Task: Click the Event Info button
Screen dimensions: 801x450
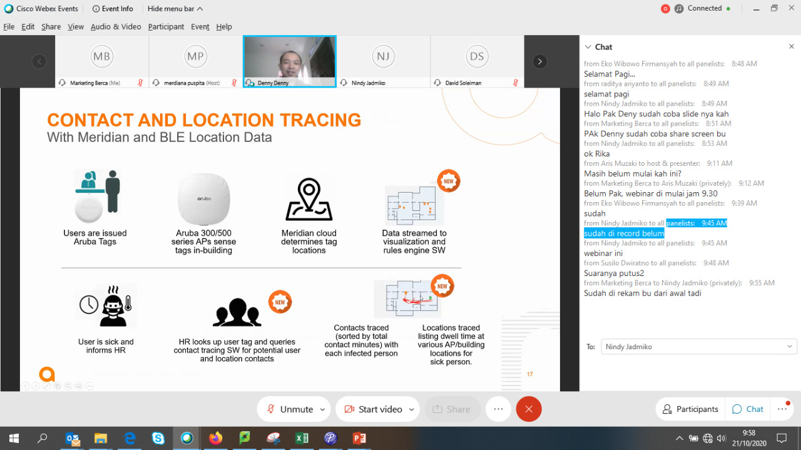Action: [x=113, y=9]
